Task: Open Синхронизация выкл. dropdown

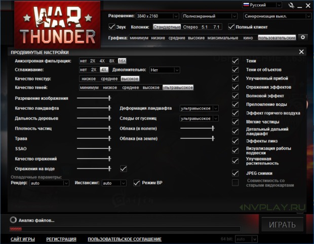Action: click(x=278, y=16)
